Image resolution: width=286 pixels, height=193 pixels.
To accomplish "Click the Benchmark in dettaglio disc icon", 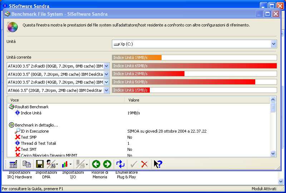I will (11, 125).
